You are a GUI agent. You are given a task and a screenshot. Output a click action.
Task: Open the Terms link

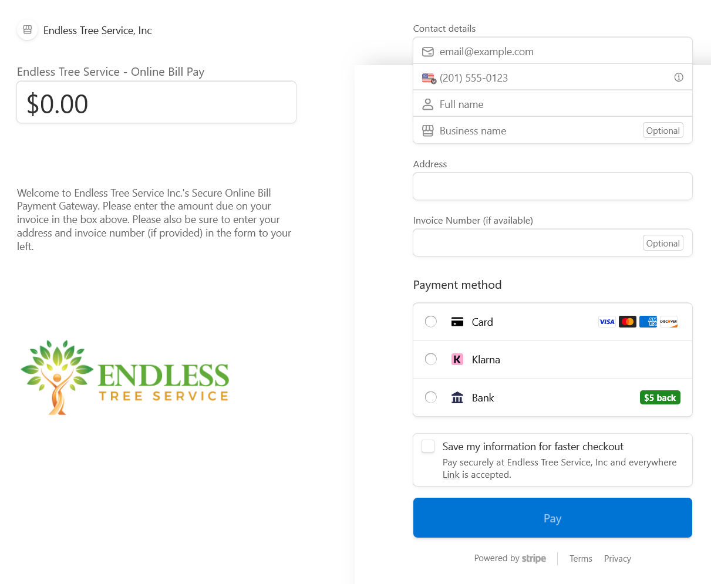pos(581,559)
